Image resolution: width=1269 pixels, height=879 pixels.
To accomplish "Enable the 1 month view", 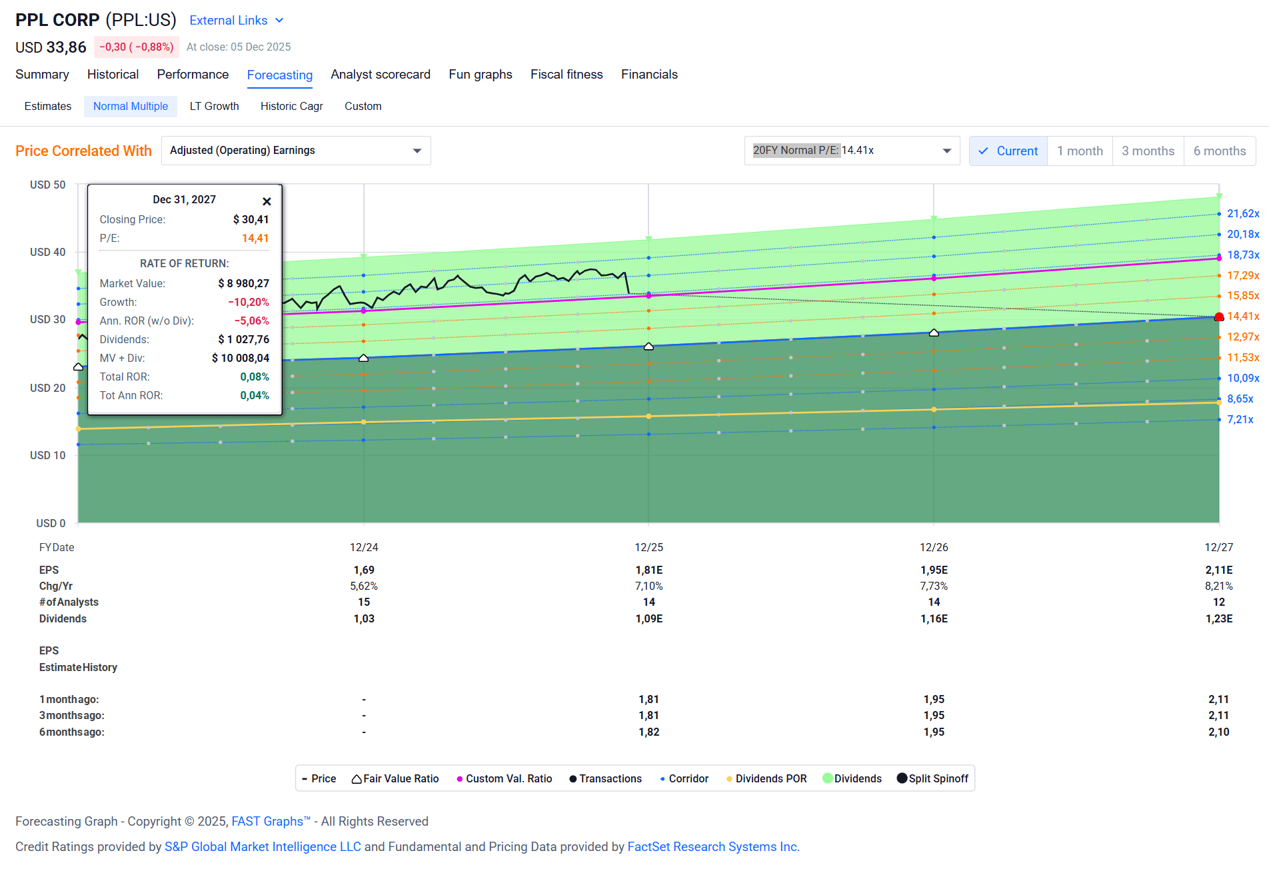I will point(1080,151).
